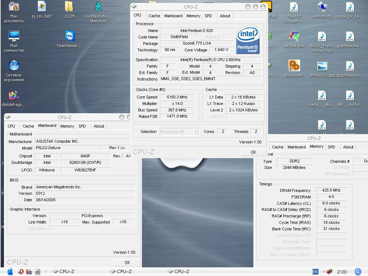Viewport: 368px width, 276px height.
Task: Click OK in the front CPU-Z window
Action: click(x=253, y=152)
